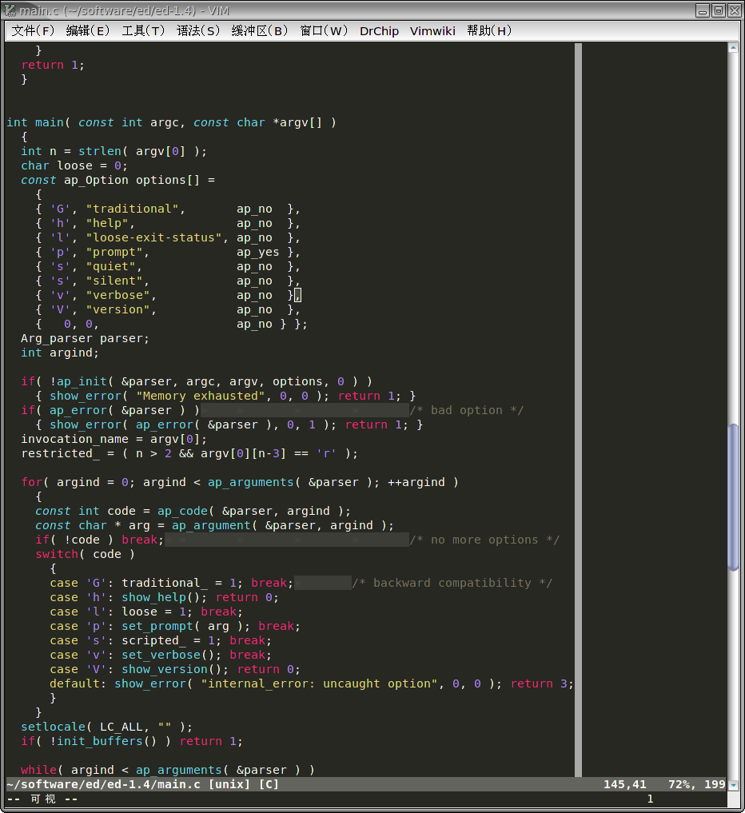Click on "version" option string

click(x=118, y=309)
